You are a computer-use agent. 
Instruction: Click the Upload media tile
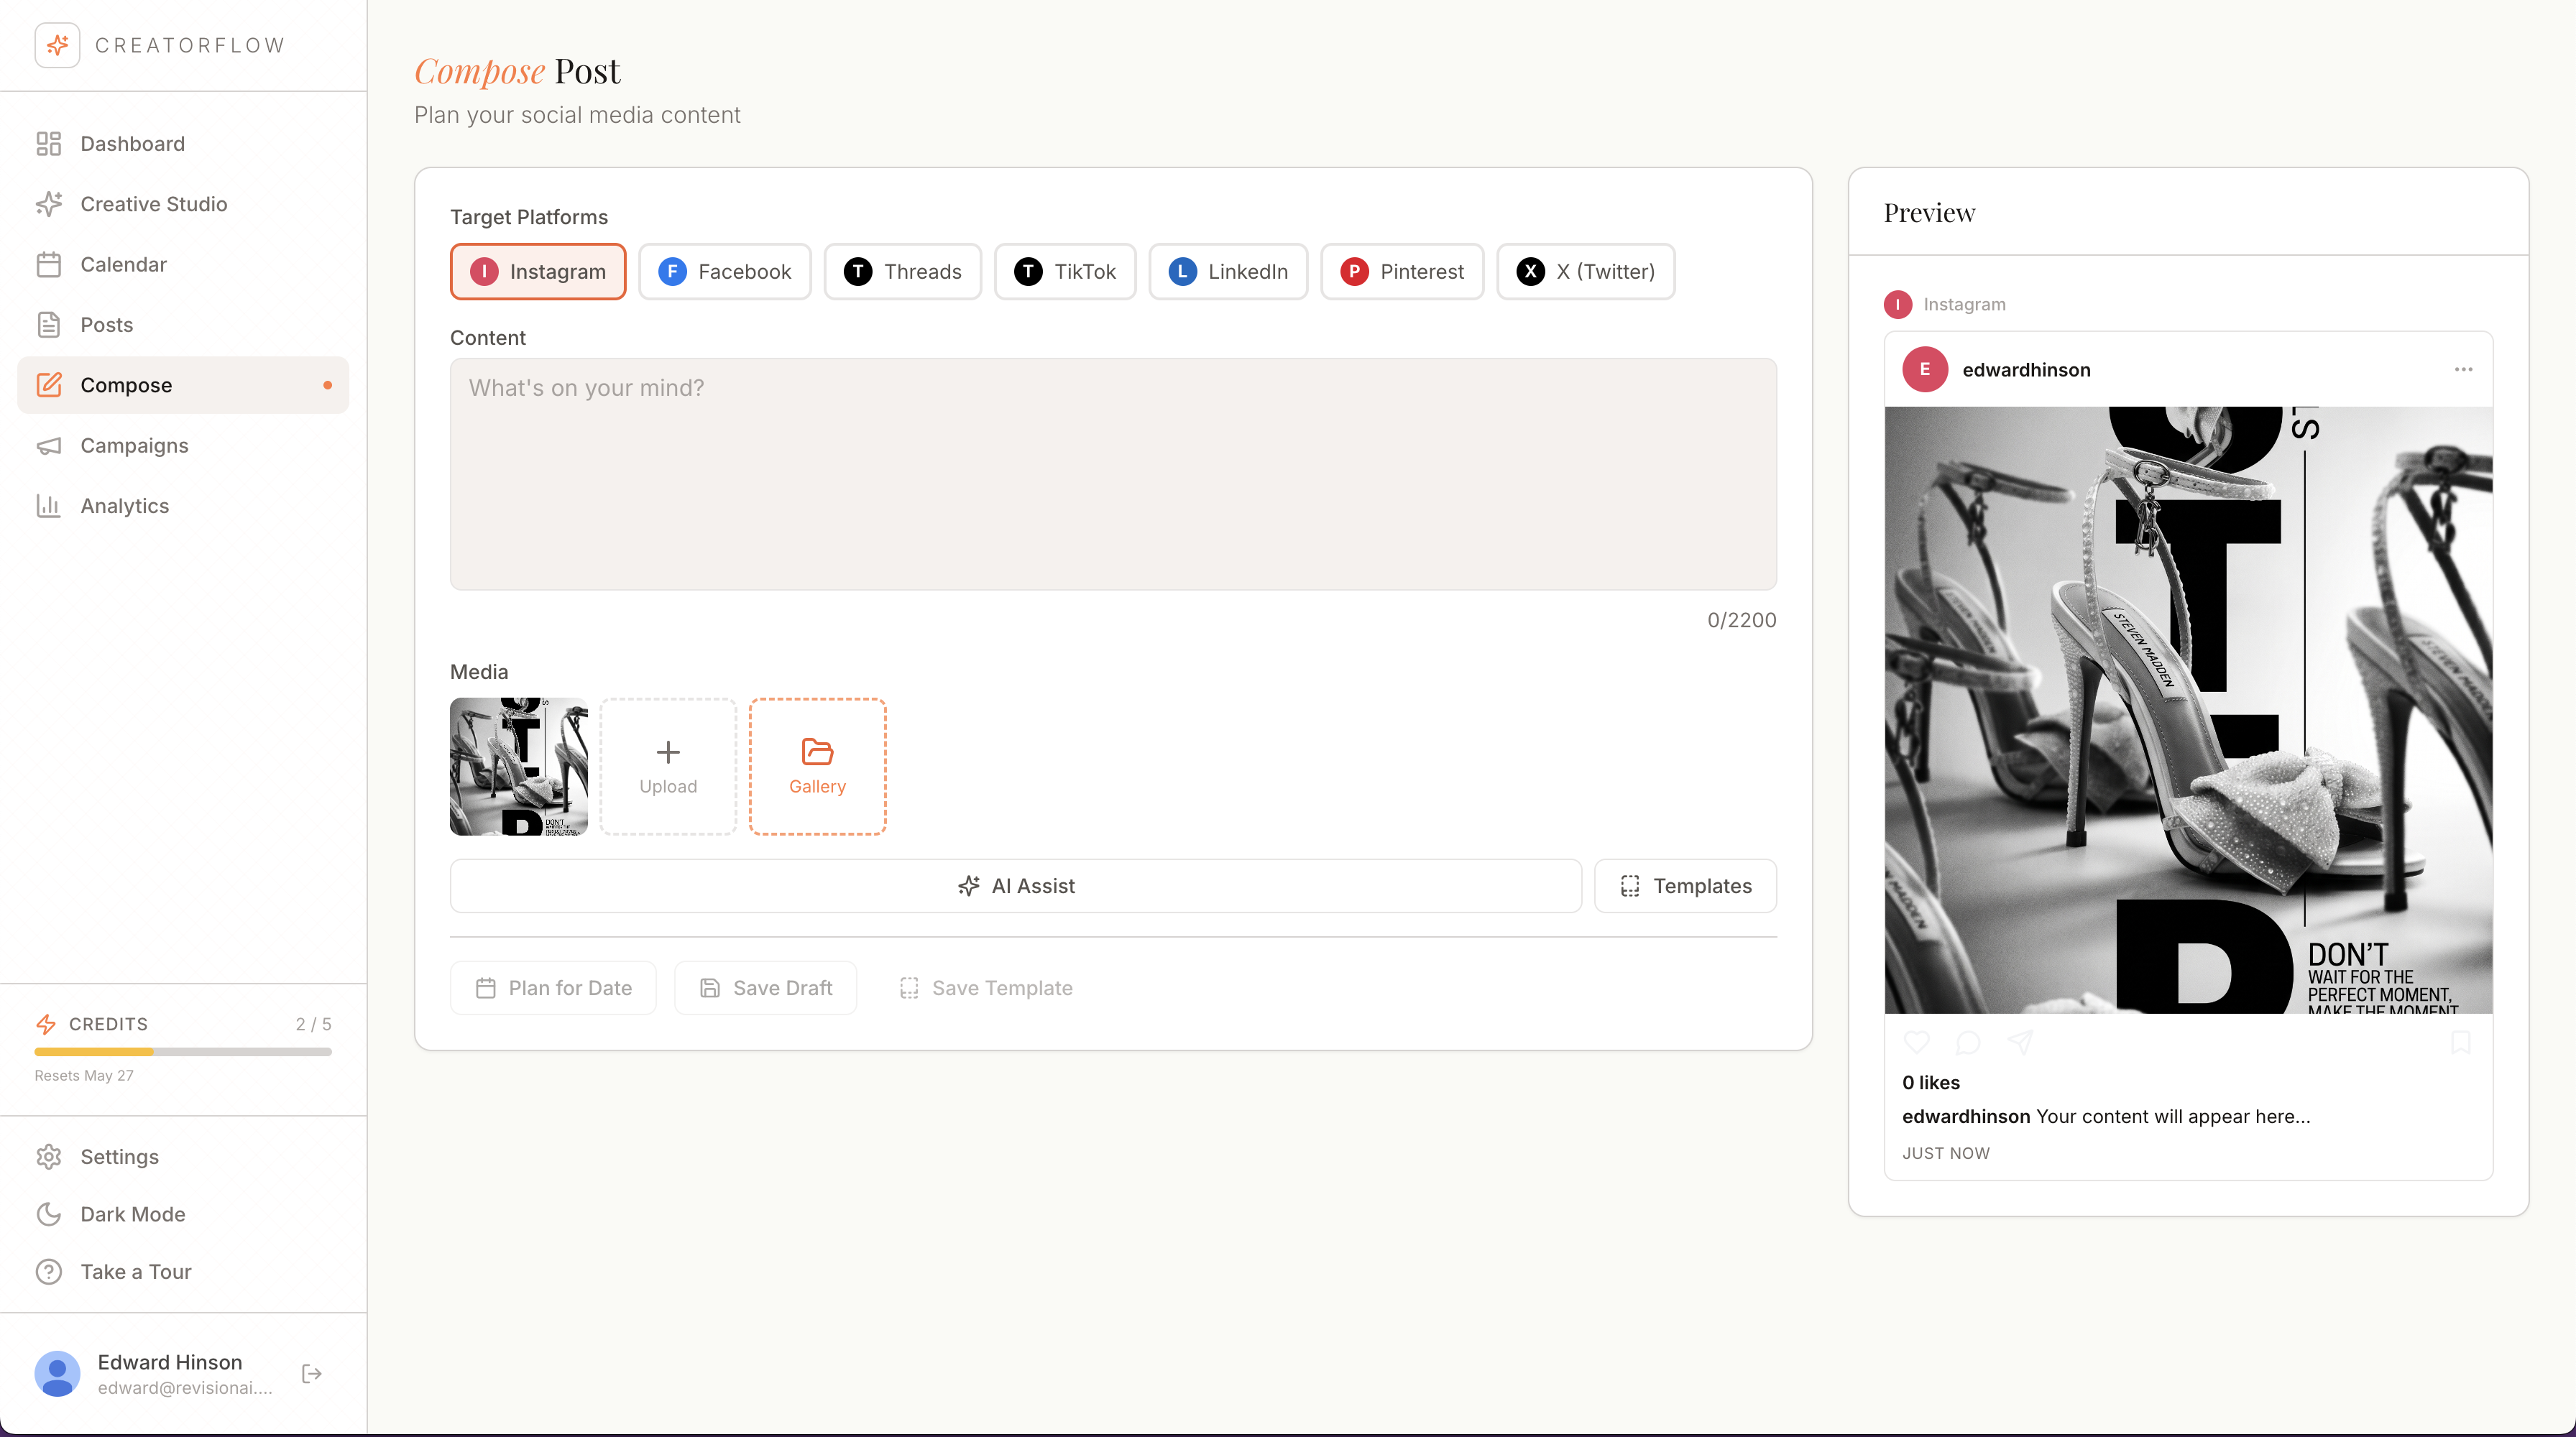pos(668,767)
